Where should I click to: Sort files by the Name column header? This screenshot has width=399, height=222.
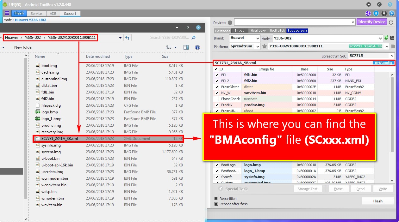click(x=40, y=57)
